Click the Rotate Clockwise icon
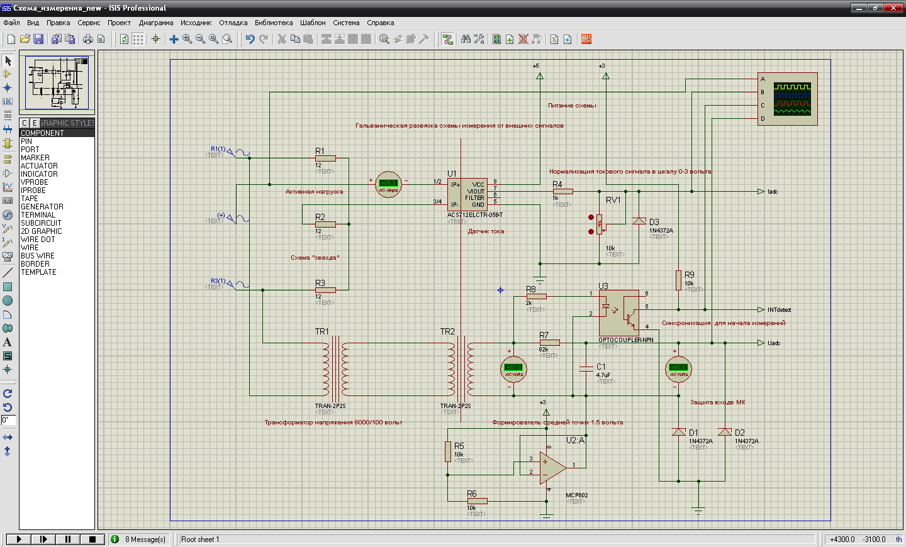 (x=8, y=394)
